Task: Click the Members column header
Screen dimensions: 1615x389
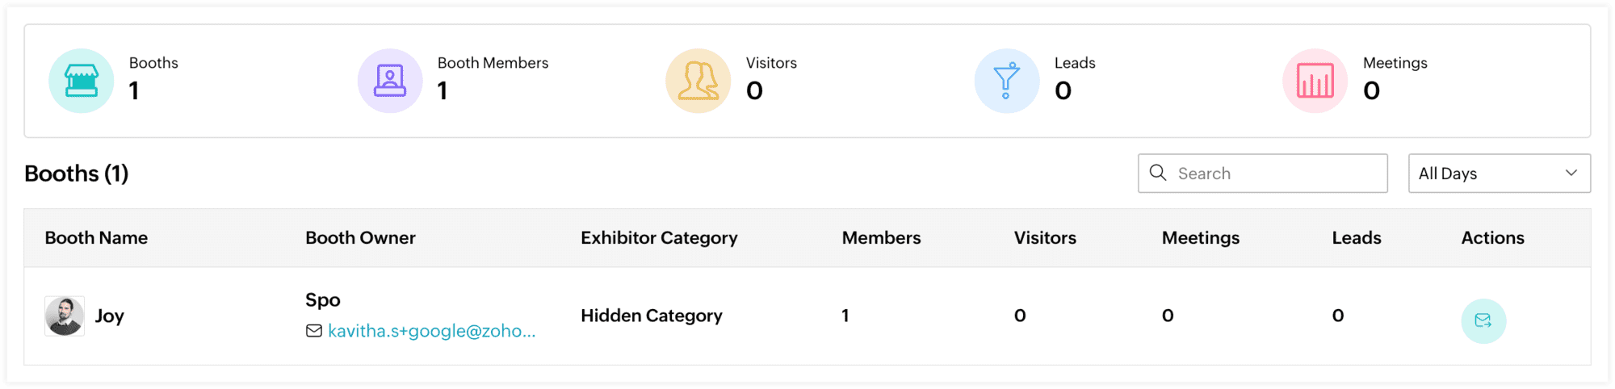Action: pos(881,238)
